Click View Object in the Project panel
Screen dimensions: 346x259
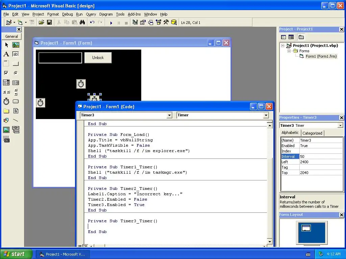pyautogui.click(x=291, y=37)
